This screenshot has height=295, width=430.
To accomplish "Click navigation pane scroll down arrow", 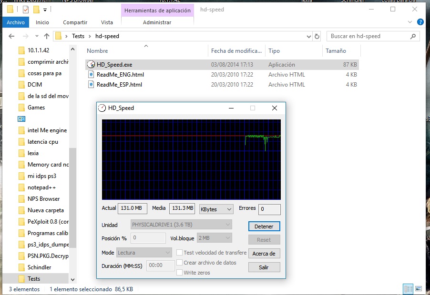I will pyautogui.click(x=72, y=279).
